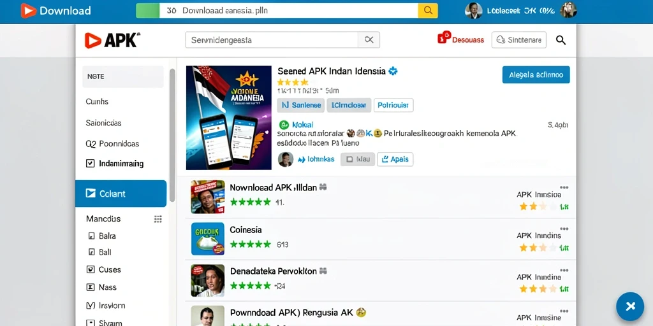Click the Polriouisr tag button
Viewport: 653px width, 326px height.
[x=393, y=105]
